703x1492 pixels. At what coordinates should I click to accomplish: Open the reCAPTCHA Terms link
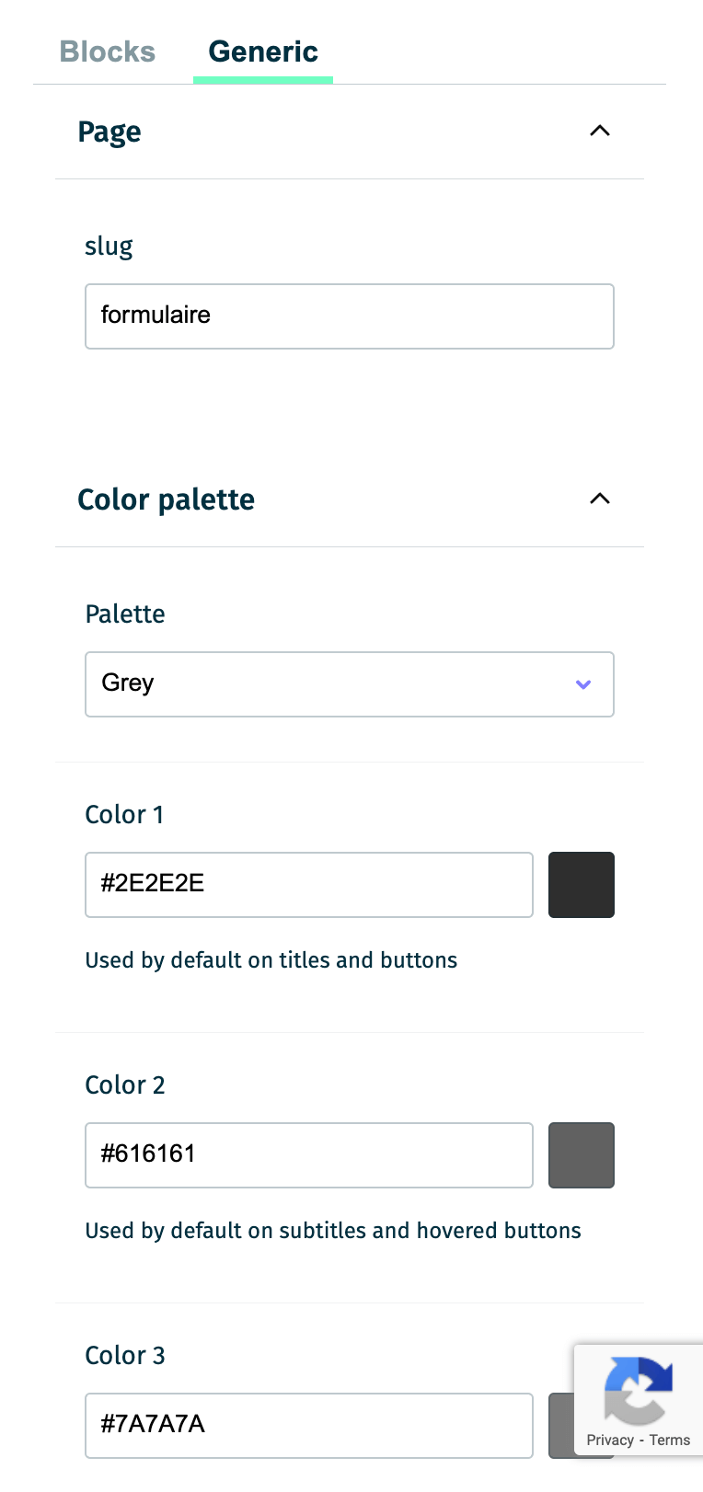pyautogui.click(x=670, y=1440)
